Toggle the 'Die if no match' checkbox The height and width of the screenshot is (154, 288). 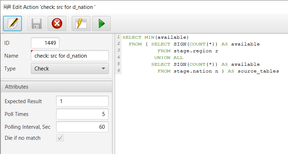tap(60, 138)
